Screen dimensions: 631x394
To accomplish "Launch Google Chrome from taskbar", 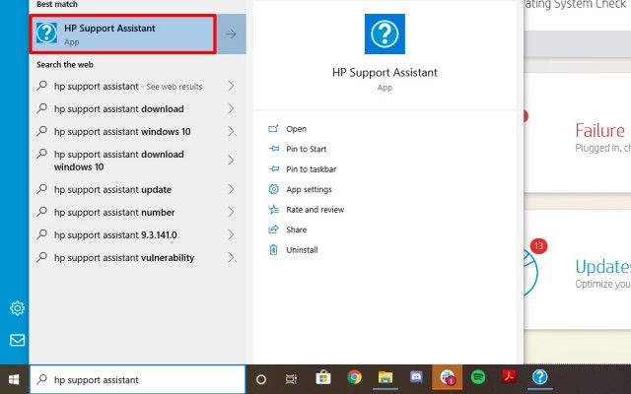I will (x=354, y=377).
